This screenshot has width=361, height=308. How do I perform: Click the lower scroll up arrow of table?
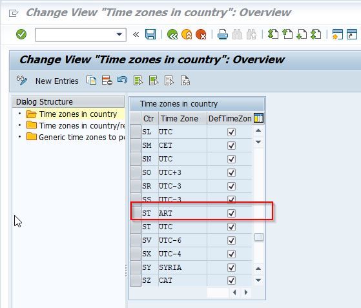(258, 269)
